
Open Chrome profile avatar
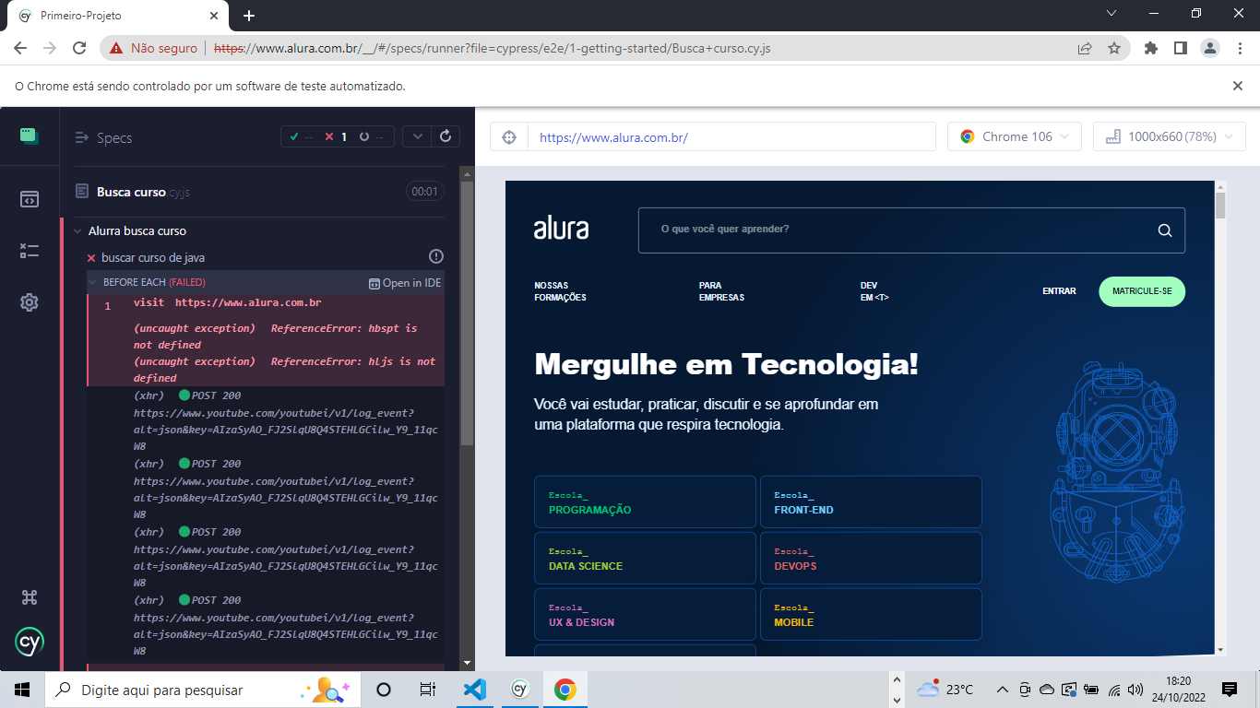pyautogui.click(x=1209, y=48)
